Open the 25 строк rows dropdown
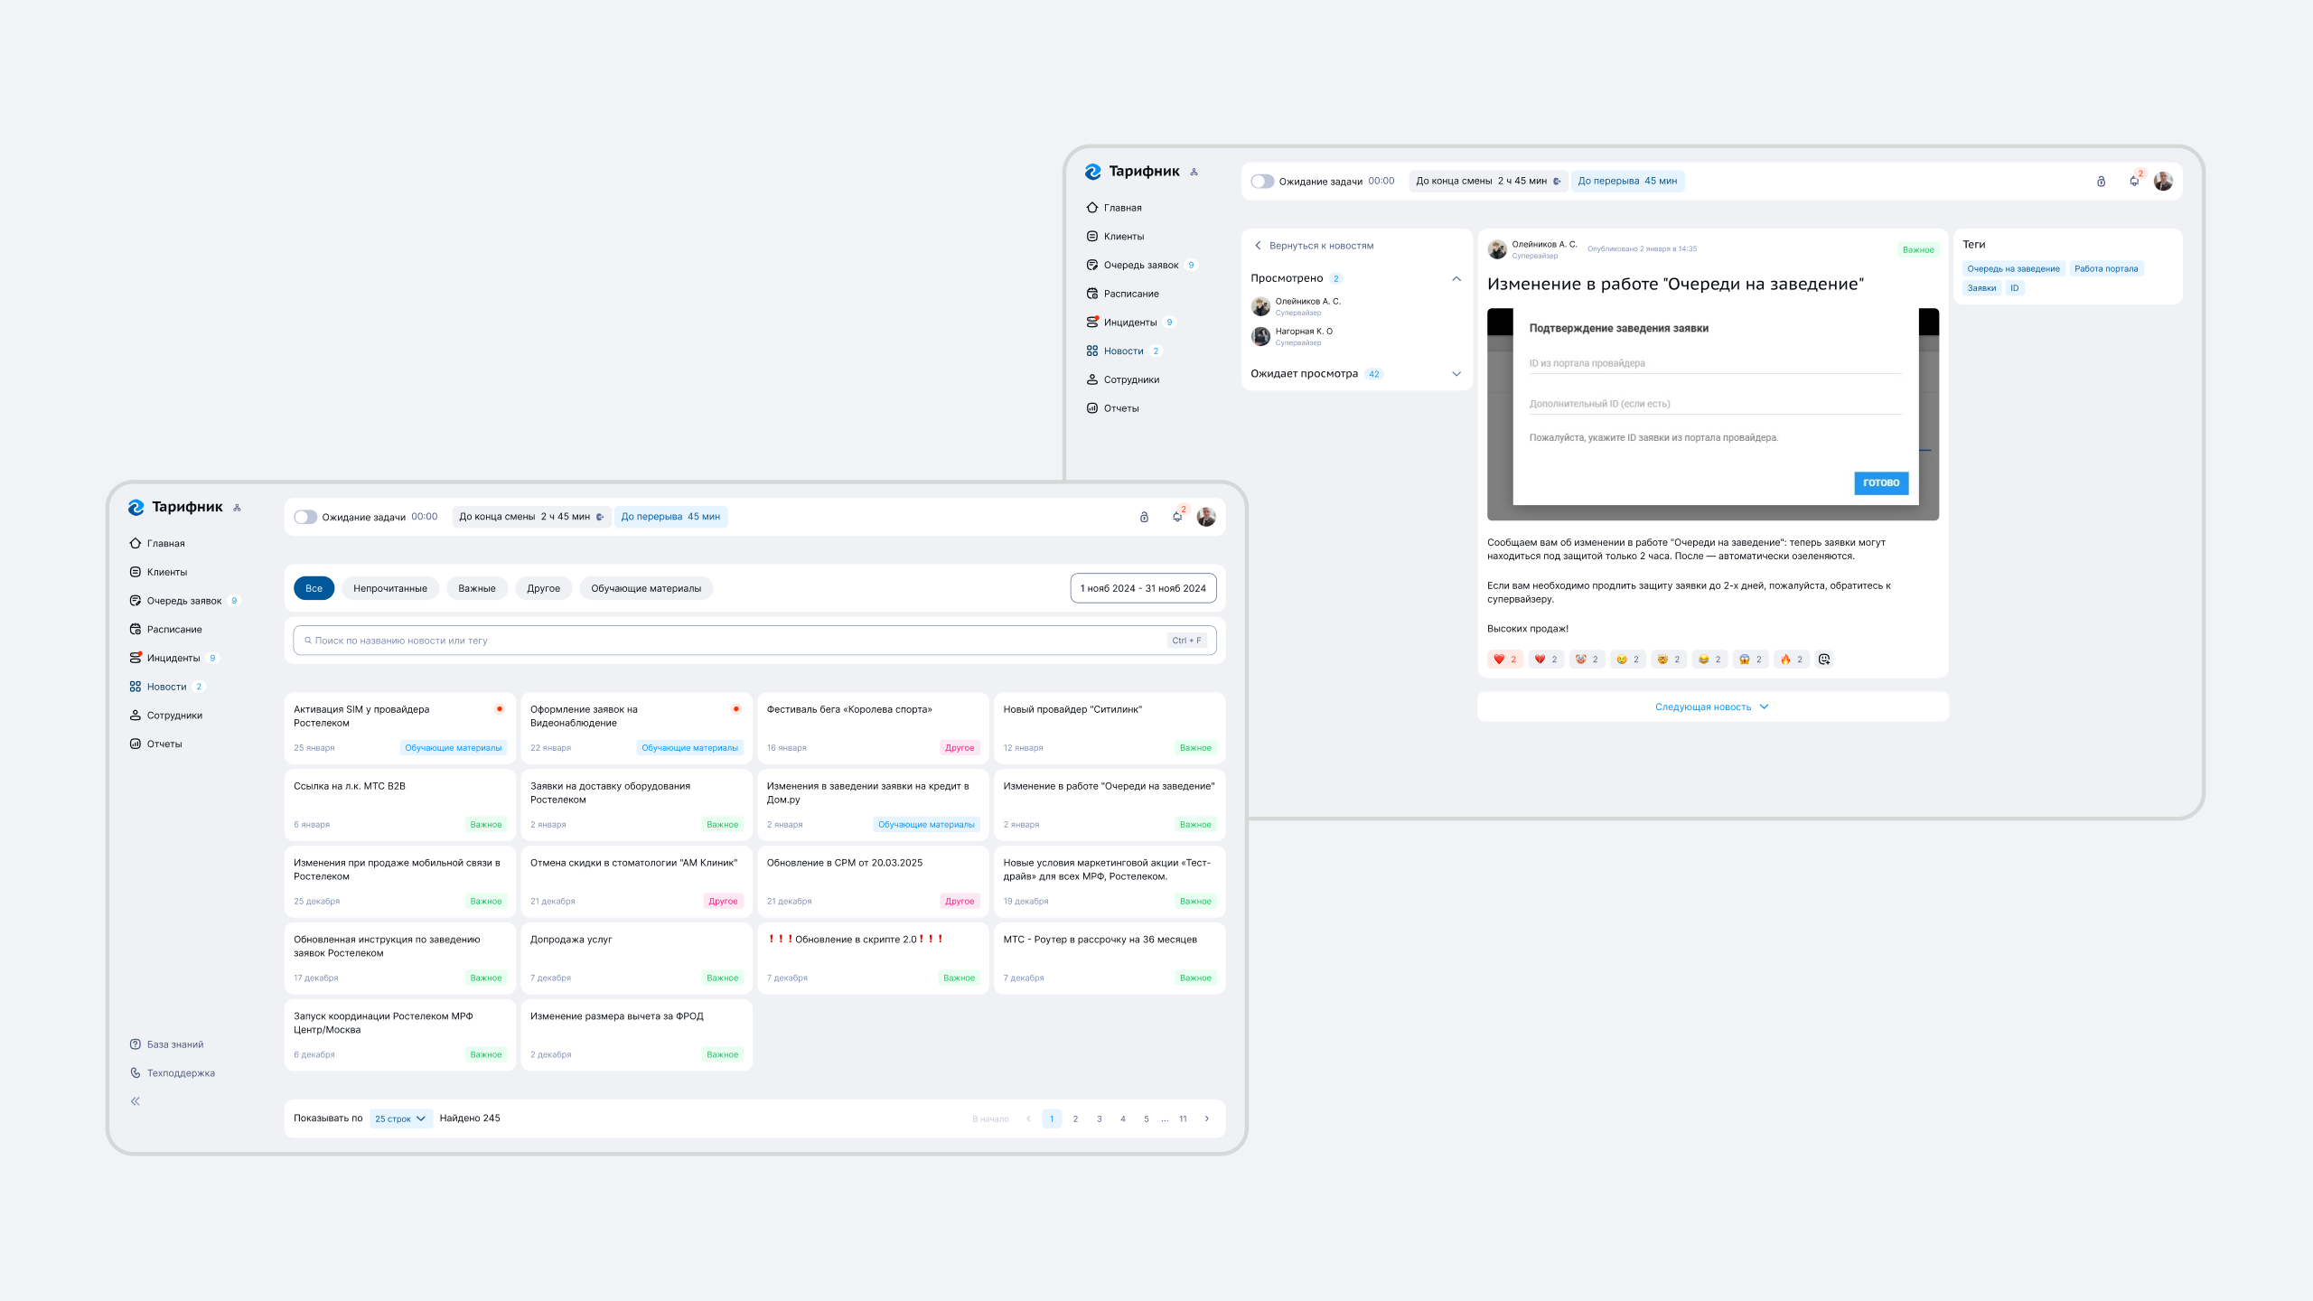Screen dimensions: 2313x1301 [400, 1118]
